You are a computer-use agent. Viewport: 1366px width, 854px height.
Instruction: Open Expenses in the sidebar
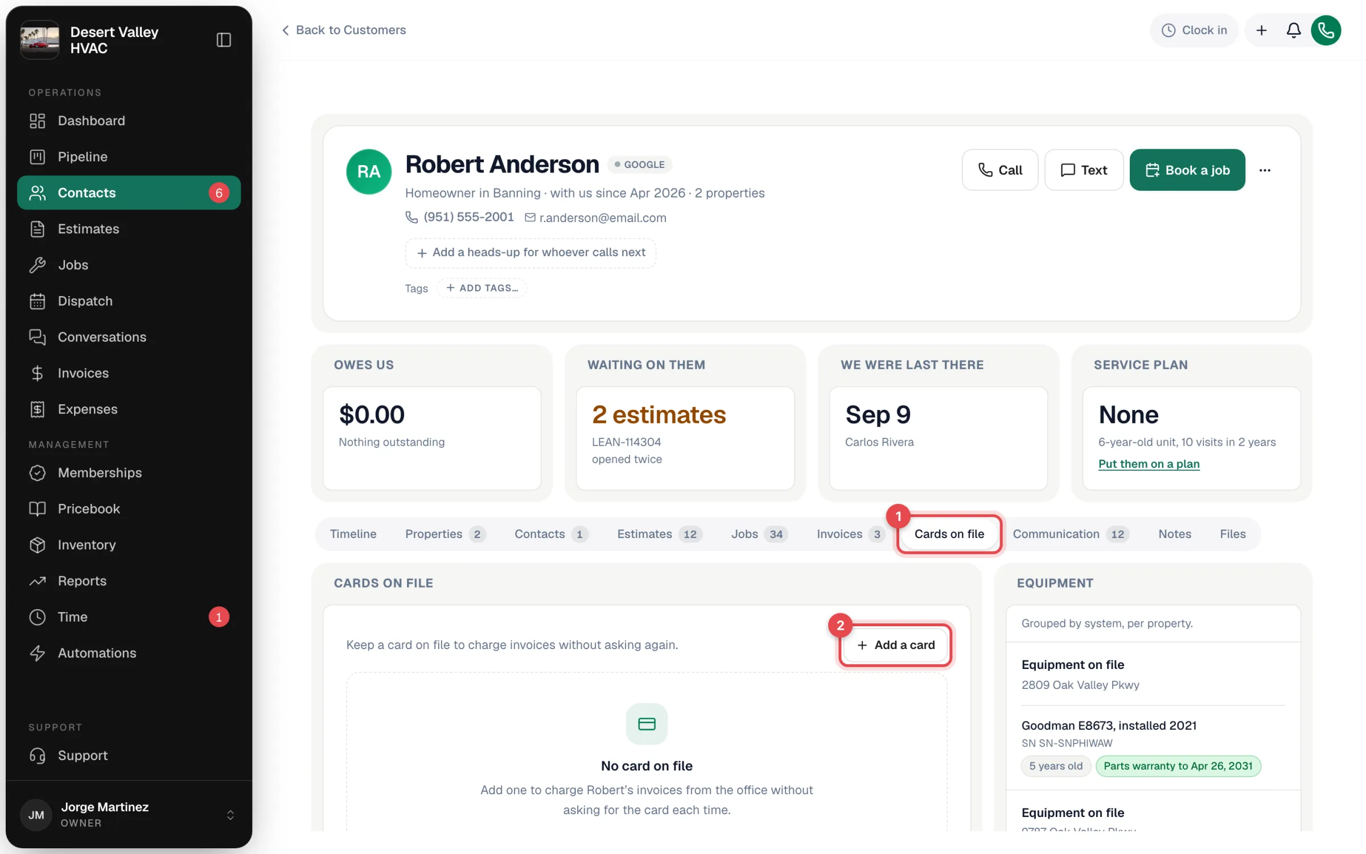click(129, 409)
